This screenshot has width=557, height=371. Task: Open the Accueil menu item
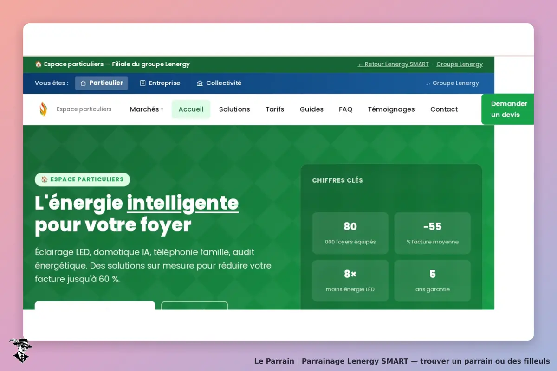pos(191,109)
